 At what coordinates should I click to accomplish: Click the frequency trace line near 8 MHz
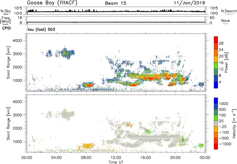click(x=116, y=22)
